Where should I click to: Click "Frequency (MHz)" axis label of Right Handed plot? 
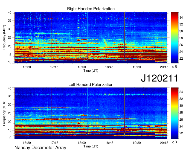4,37
